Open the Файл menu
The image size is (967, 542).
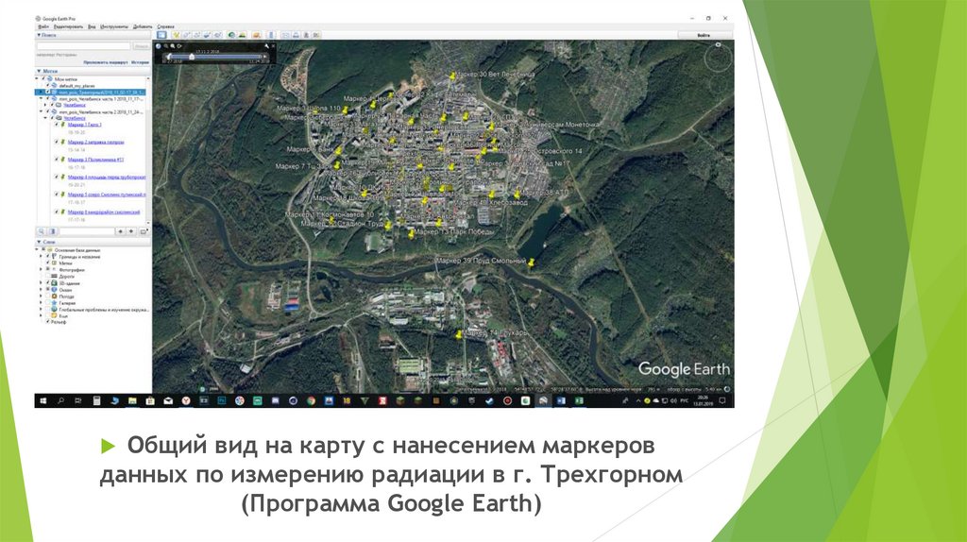pyautogui.click(x=43, y=26)
